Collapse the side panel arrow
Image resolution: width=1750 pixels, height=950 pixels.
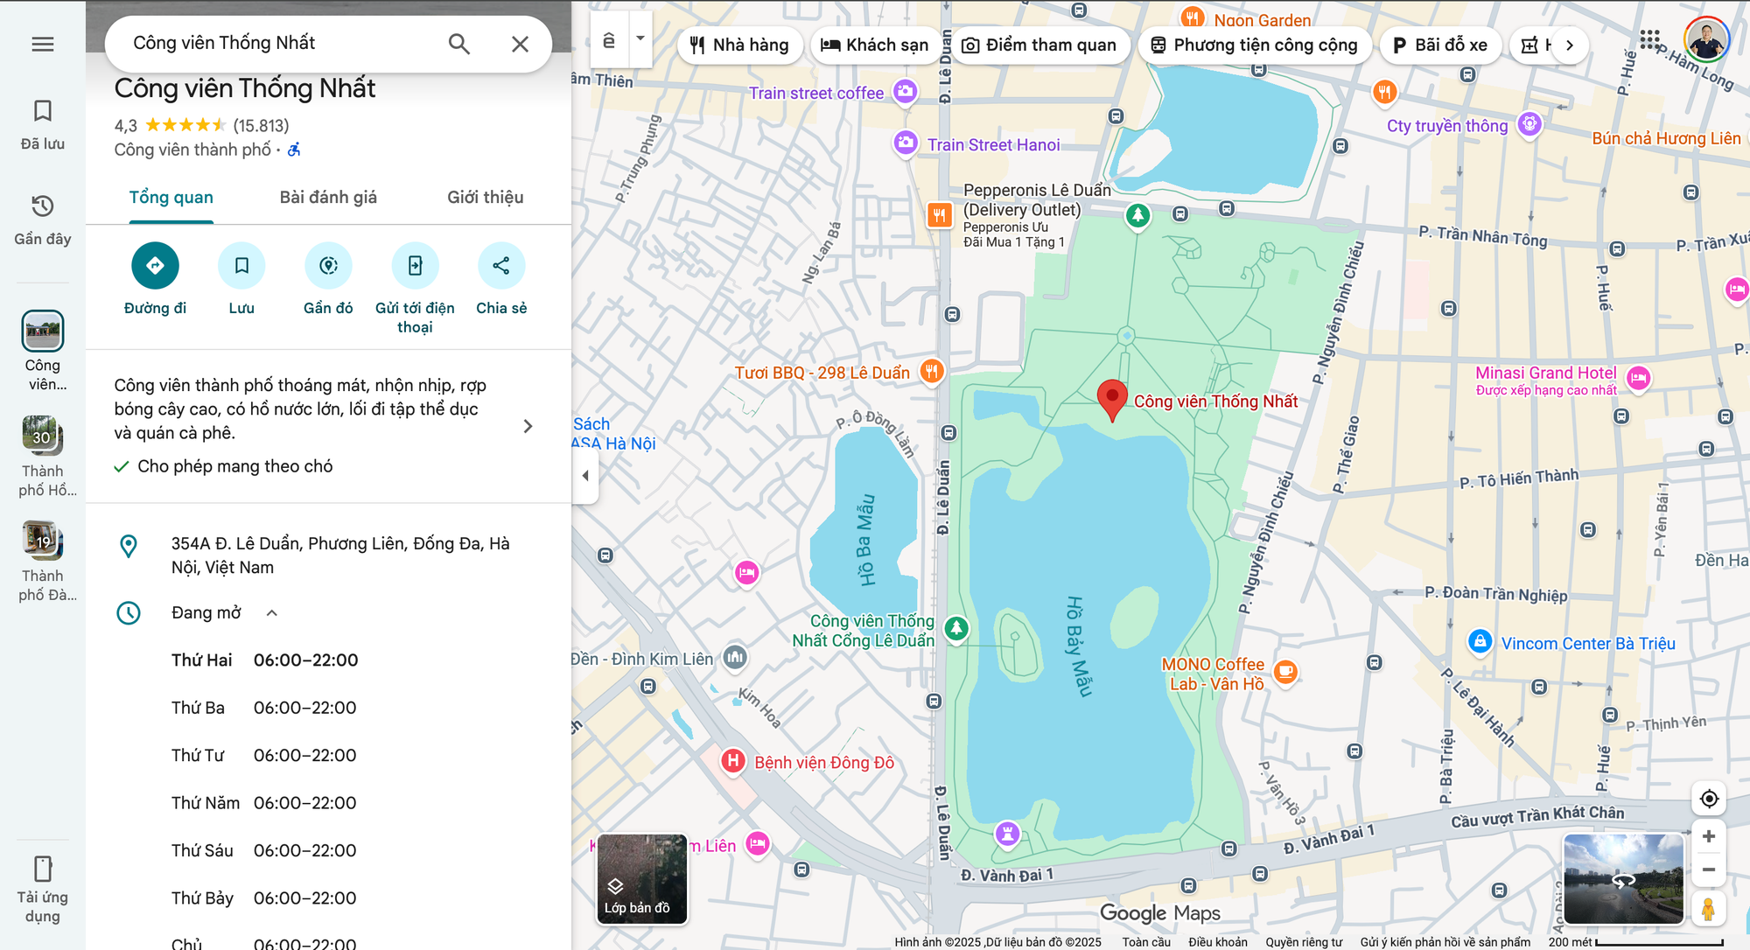585,476
